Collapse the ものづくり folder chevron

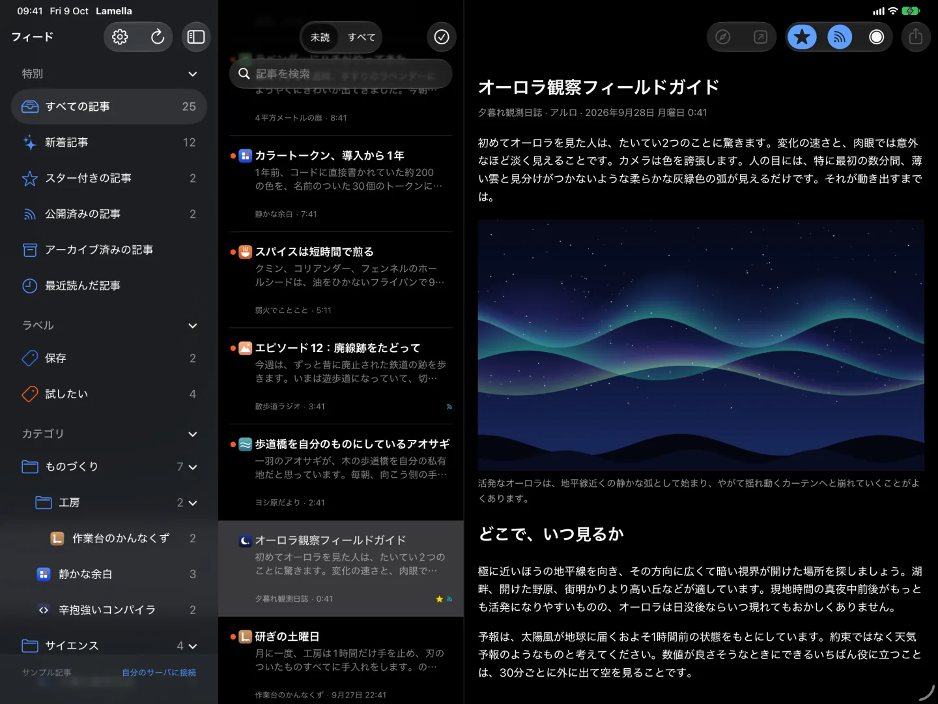coord(193,467)
